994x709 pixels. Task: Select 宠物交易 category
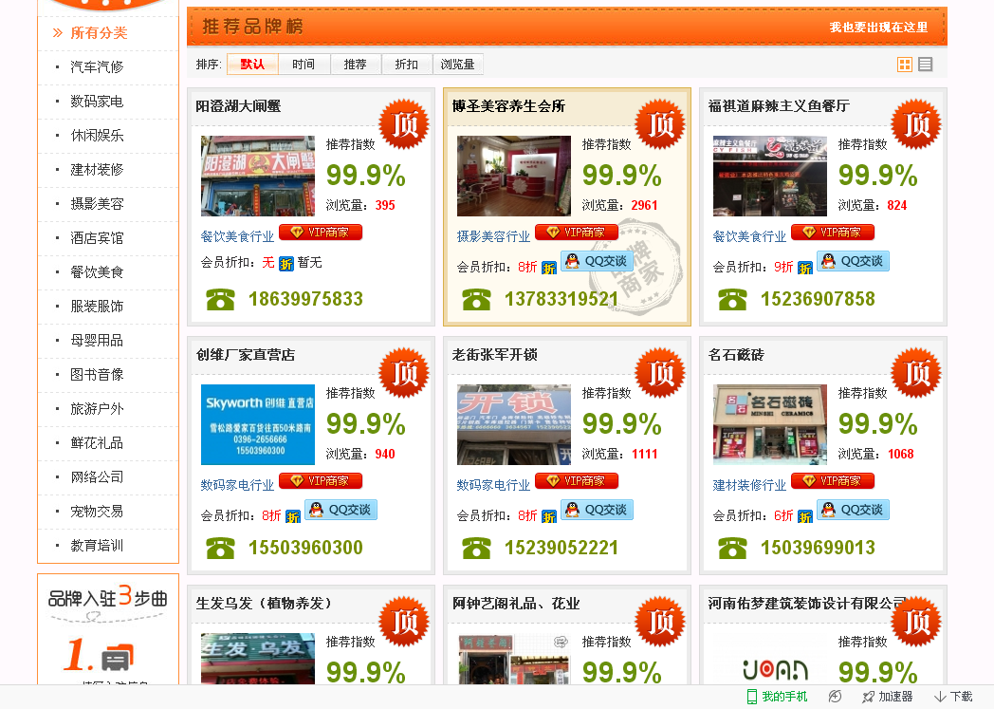click(x=97, y=512)
